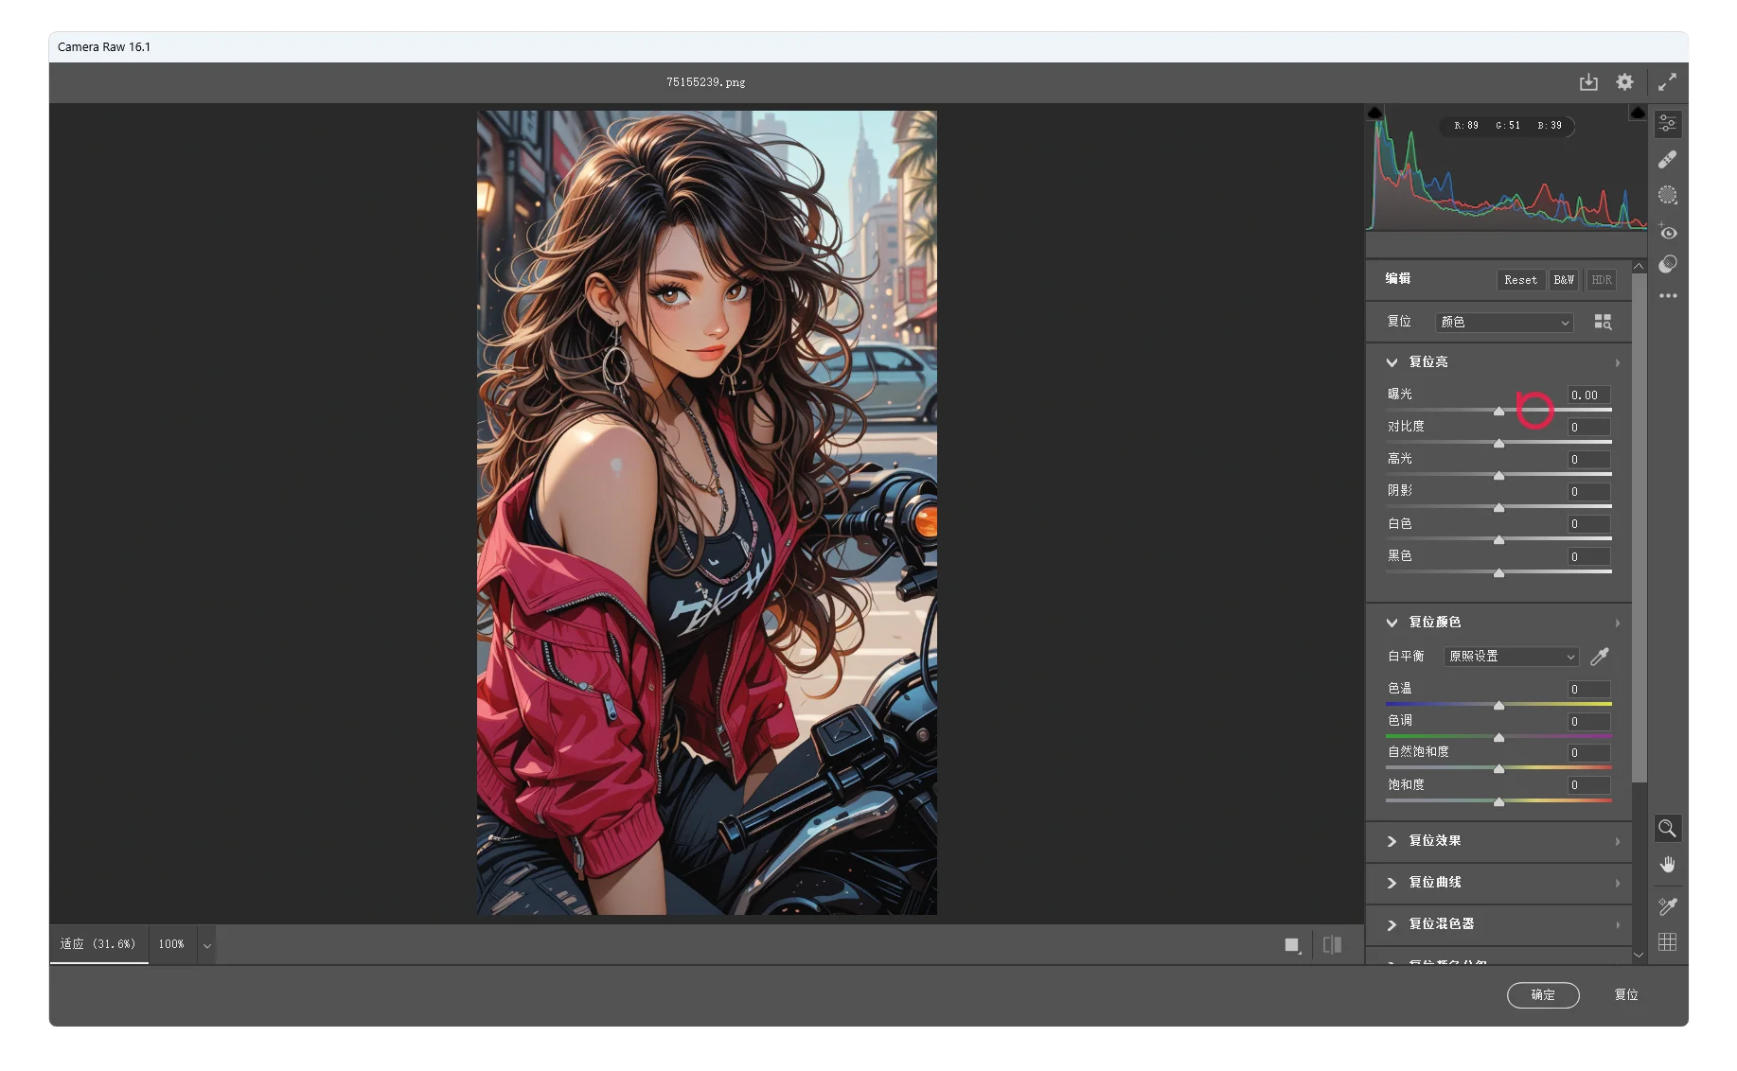This screenshot has width=1737, height=1071.
Task: Click the anime girl preview image
Action: [x=706, y=513]
